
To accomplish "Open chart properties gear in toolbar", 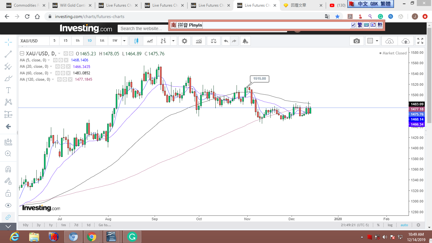I will (x=184, y=41).
